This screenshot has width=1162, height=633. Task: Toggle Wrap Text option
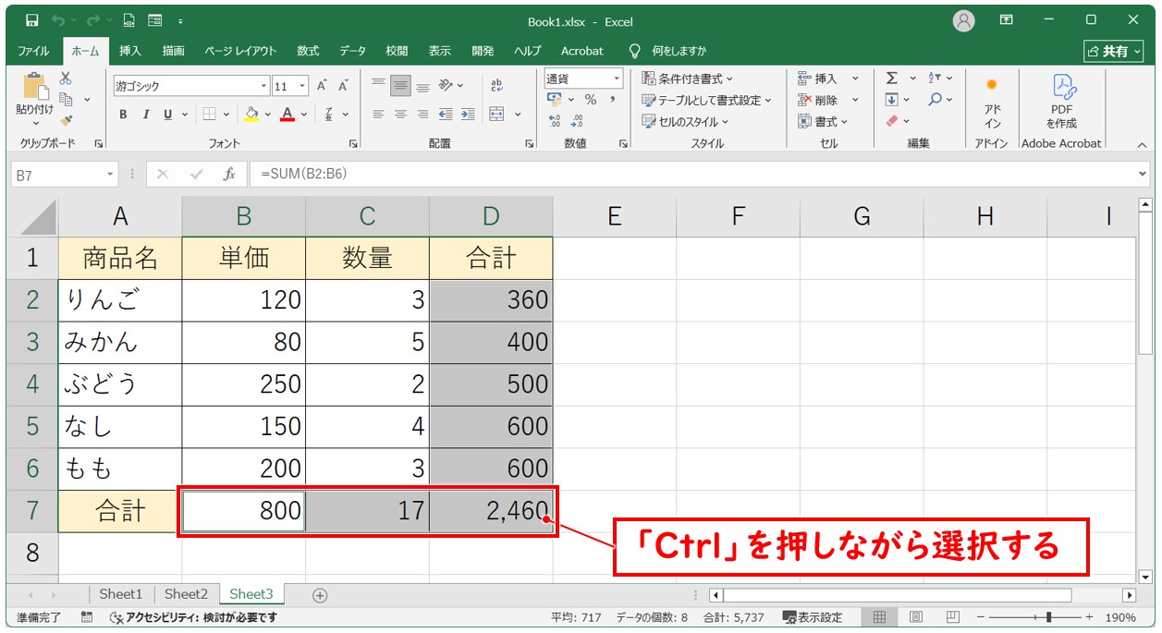tap(496, 86)
